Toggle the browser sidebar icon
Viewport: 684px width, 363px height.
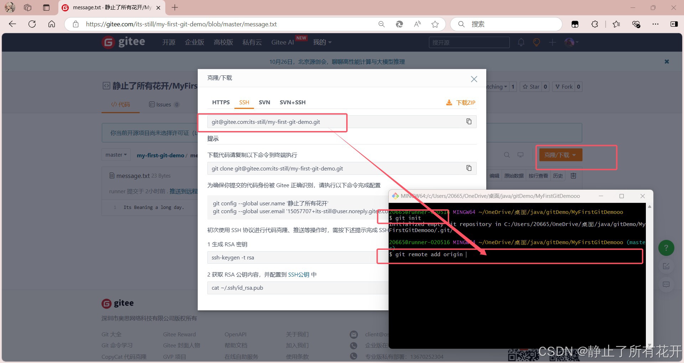coord(674,24)
